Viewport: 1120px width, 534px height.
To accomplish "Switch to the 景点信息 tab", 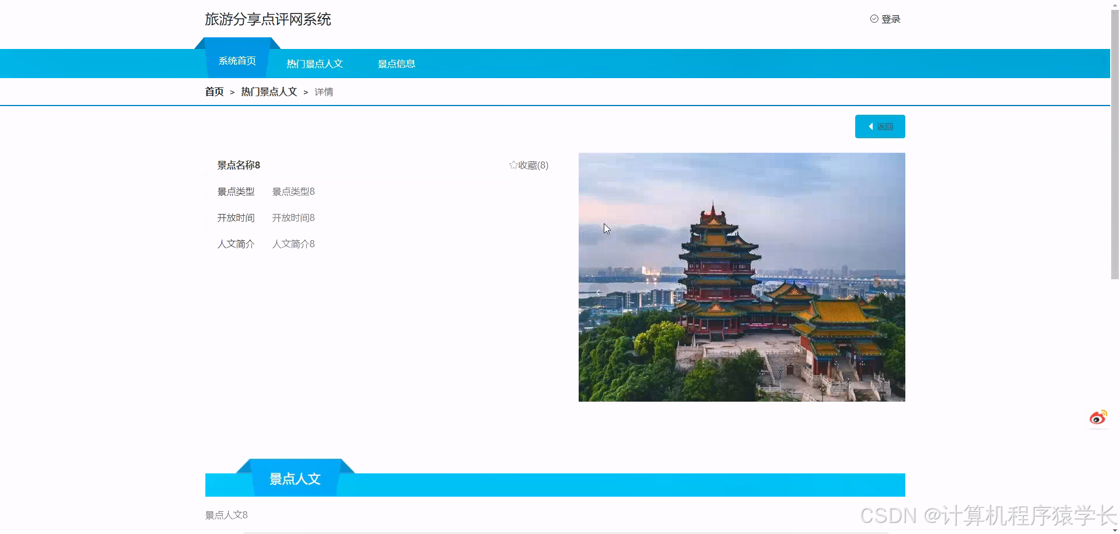I will click(x=397, y=64).
